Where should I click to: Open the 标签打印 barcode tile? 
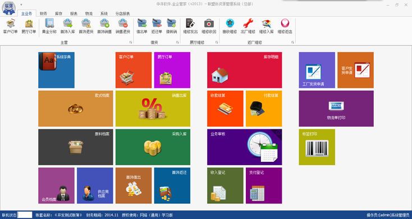tap(317, 147)
